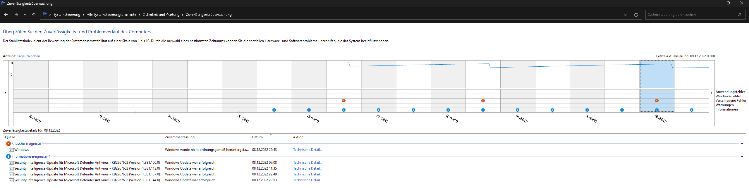749x188 pixels.
Task: Collapse the Informationsereignisse group
Action: [742, 156]
